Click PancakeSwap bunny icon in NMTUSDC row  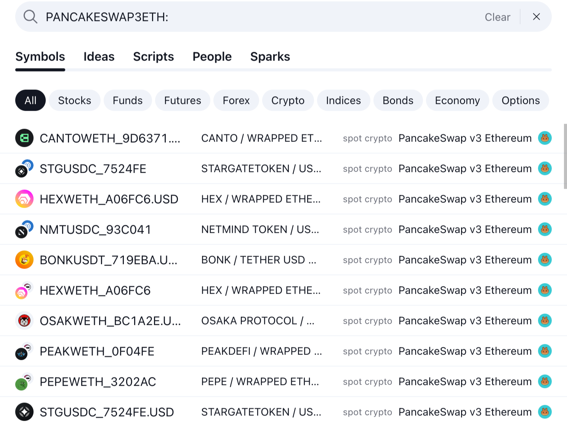(x=545, y=229)
